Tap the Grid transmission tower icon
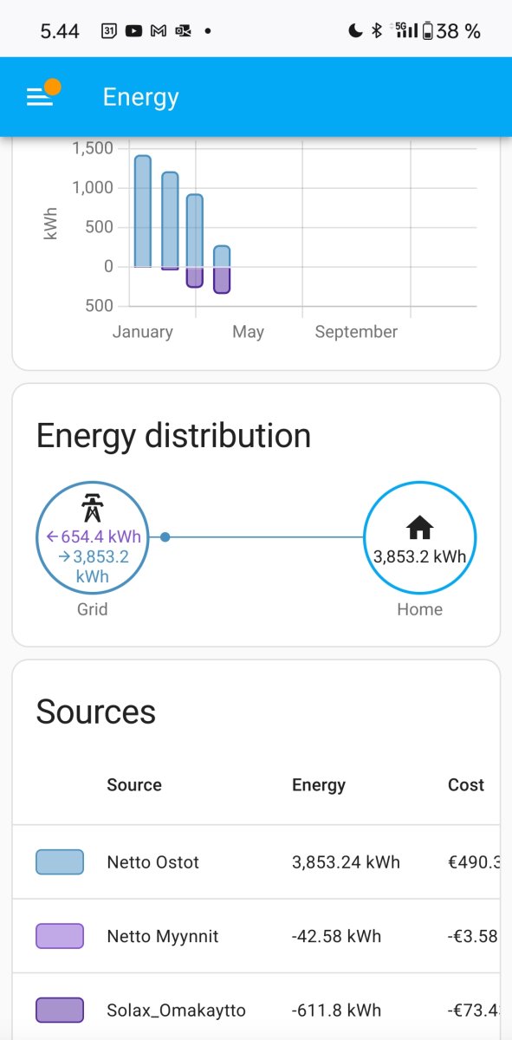Screen dimensions: 512x1040 coord(92,508)
